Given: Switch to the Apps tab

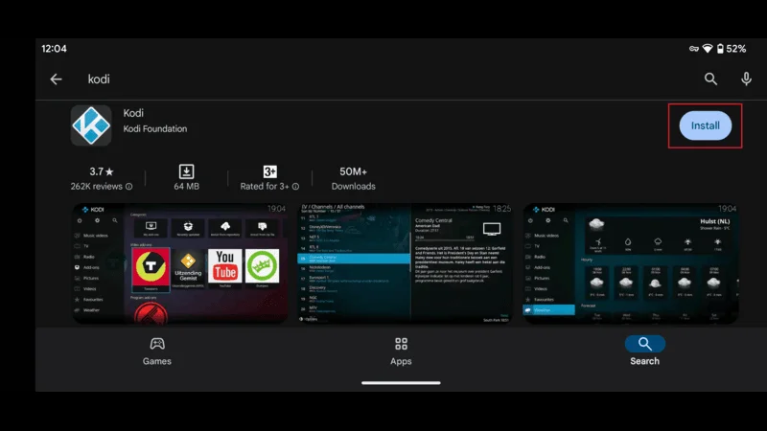Looking at the screenshot, I should (x=401, y=352).
